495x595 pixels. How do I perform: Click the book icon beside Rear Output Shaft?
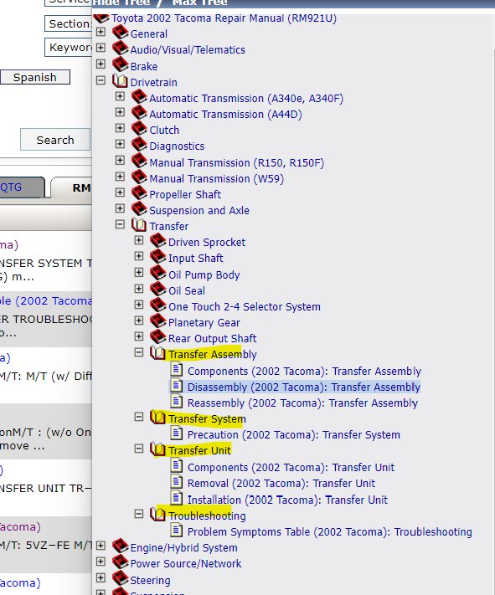[x=158, y=337]
